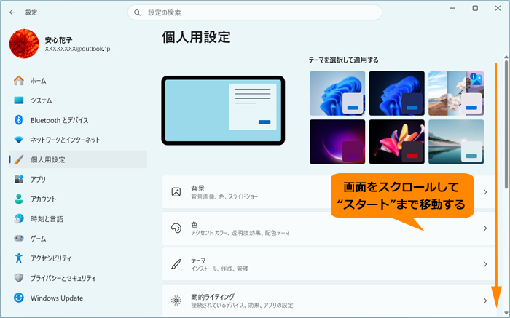Click the picture icon in 背景 row
Image resolution: width=510 pixels, height=318 pixels.
(176, 192)
